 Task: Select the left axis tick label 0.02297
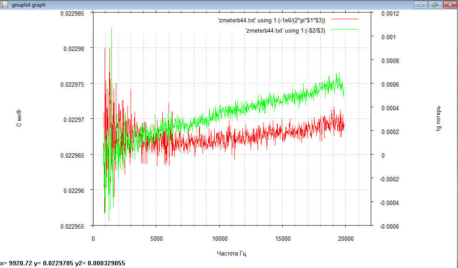74,120
